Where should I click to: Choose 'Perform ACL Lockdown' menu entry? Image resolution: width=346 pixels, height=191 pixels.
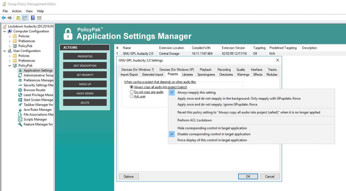click(x=252, y=120)
